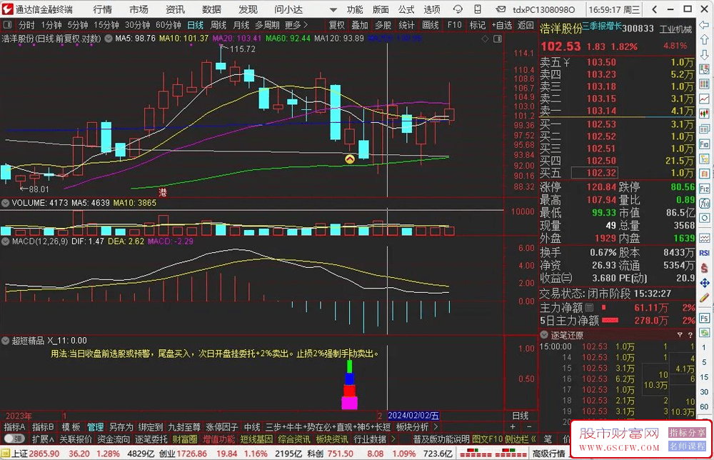Select 1-minute period button in right sidebar
Viewport: 714px width, 460px height.
tap(704, 348)
